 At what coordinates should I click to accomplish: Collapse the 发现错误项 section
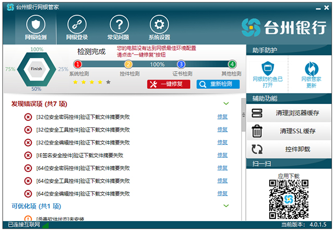[x=226, y=103]
